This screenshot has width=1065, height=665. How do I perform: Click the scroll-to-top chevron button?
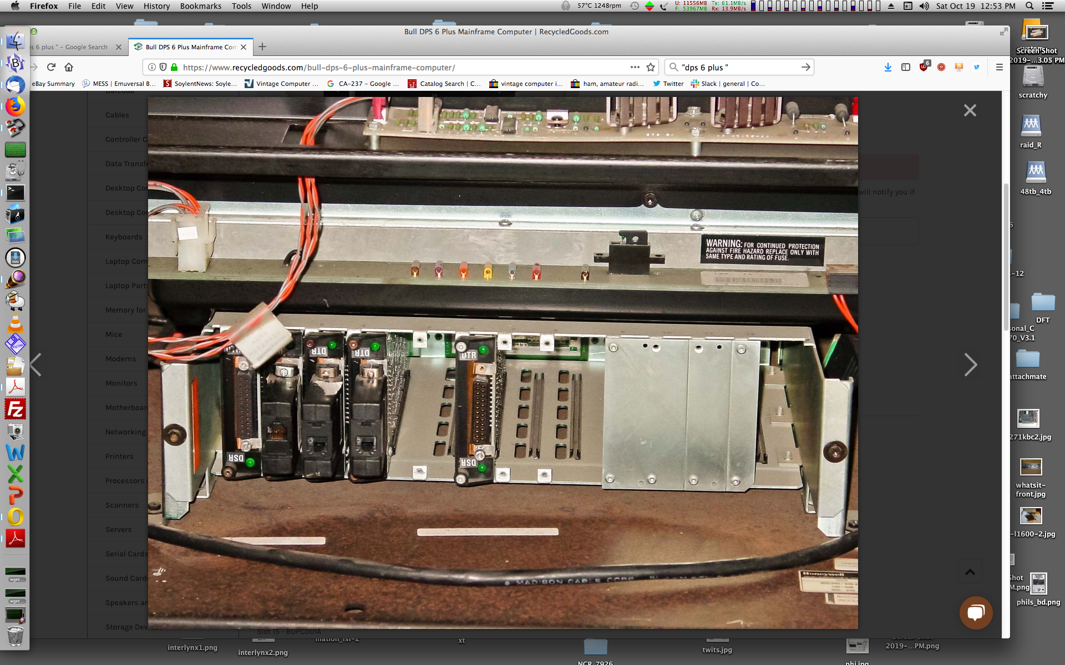(x=970, y=572)
